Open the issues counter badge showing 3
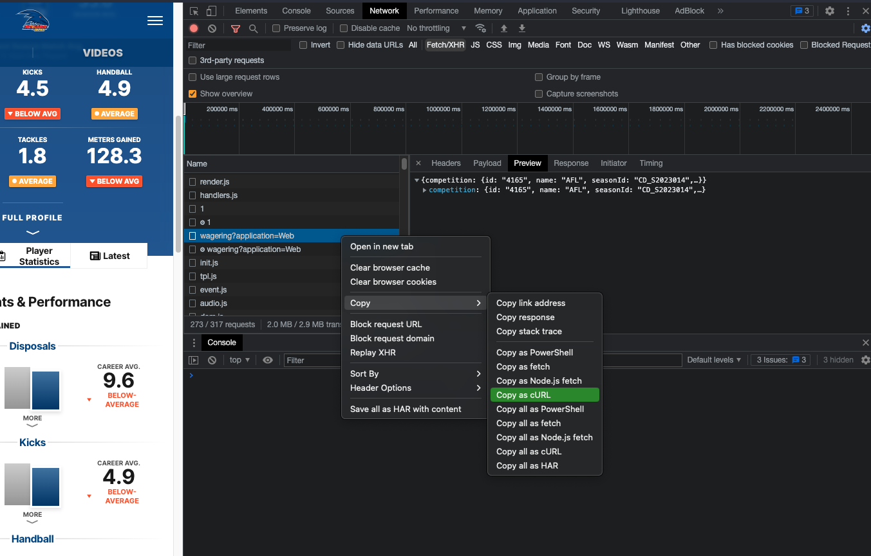Viewport: 871px width, 556px height. 802,11
